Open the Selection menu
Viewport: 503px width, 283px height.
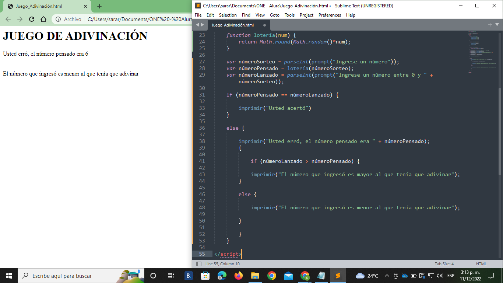point(228,15)
